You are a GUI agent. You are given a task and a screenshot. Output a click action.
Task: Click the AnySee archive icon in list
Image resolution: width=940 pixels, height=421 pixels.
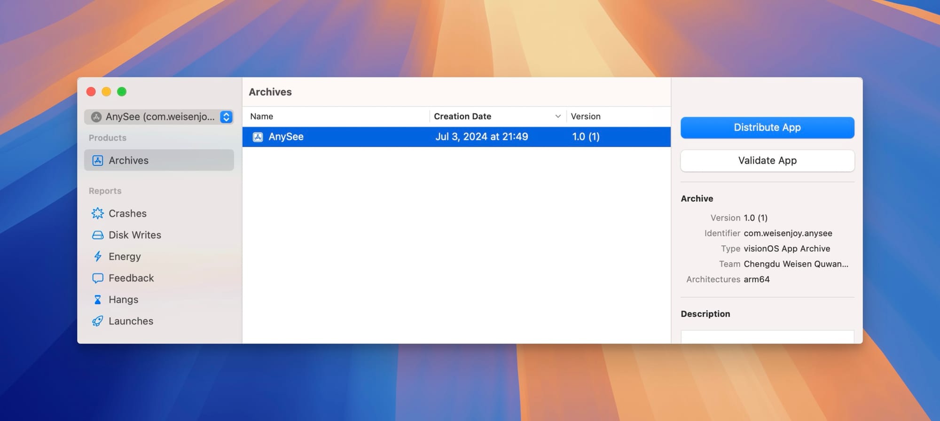(258, 137)
